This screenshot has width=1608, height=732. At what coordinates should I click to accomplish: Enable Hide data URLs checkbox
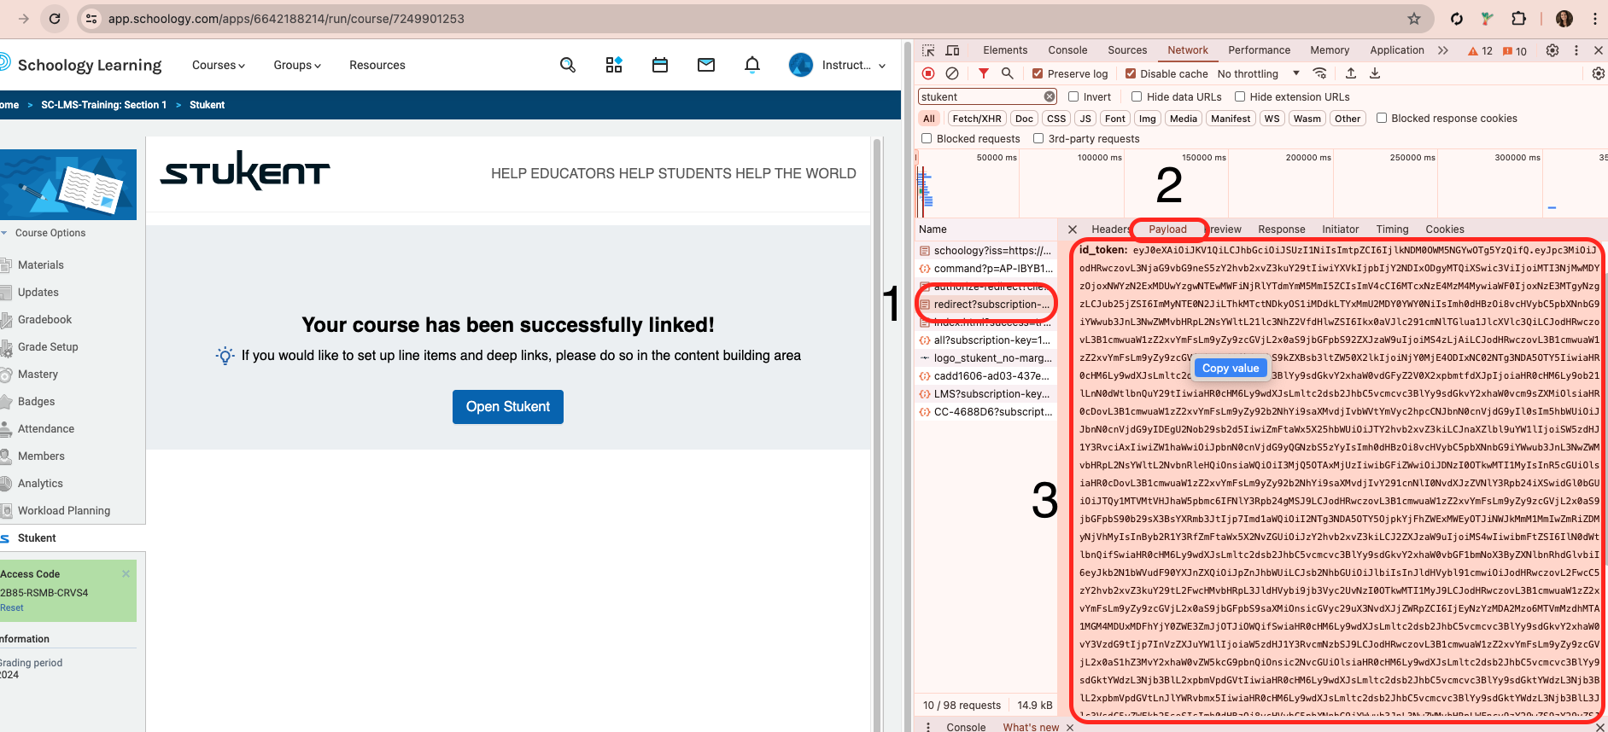point(1137,96)
